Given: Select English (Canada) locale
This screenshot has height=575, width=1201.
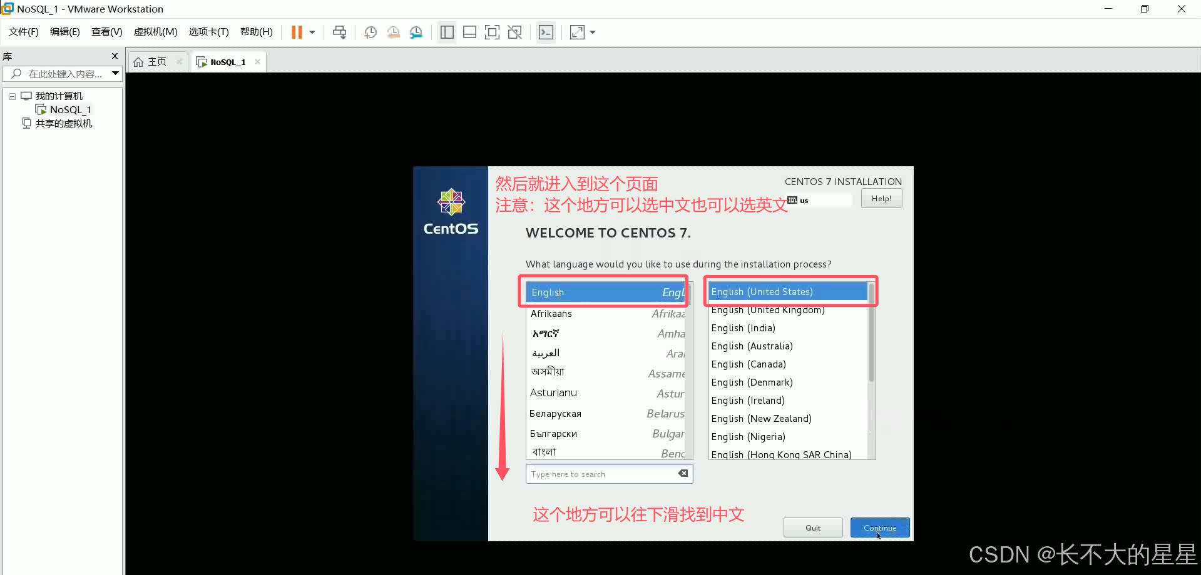Looking at the screenshot, I should [788, 364].
